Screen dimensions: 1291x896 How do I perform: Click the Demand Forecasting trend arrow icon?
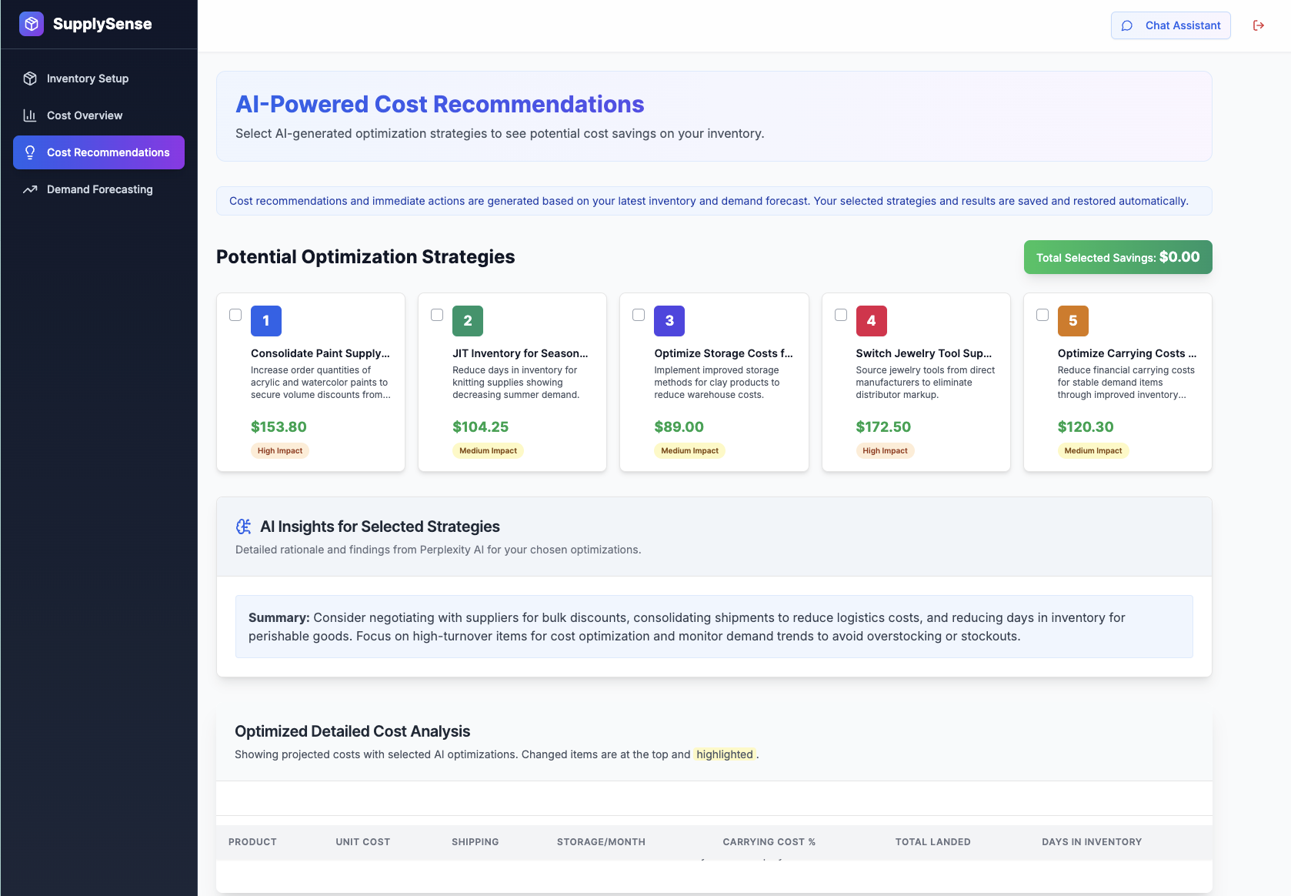pos(30,189)
